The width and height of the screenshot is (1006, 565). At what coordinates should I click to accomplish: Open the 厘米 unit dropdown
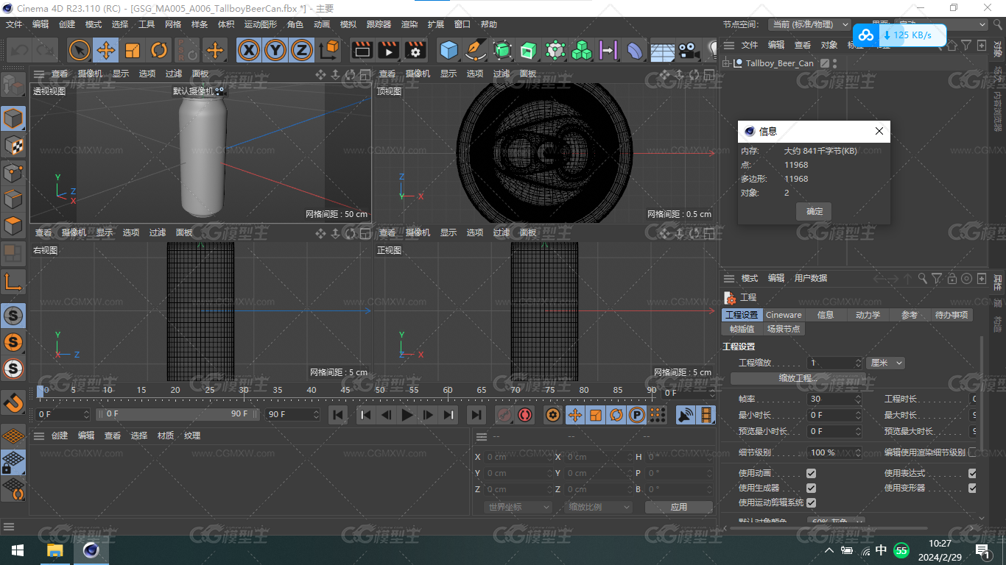tap(886, 363)
